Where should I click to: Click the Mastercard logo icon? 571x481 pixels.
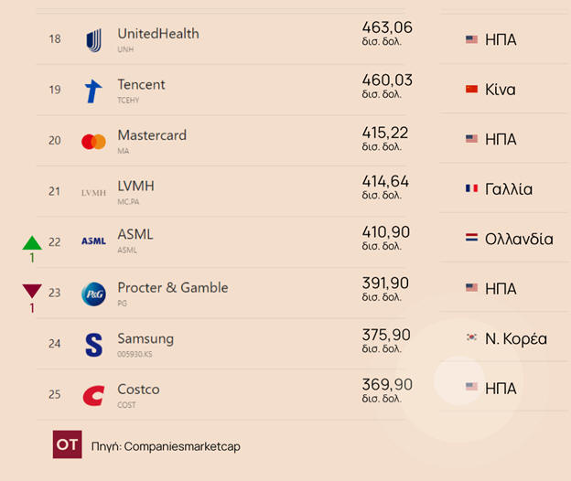93,142
